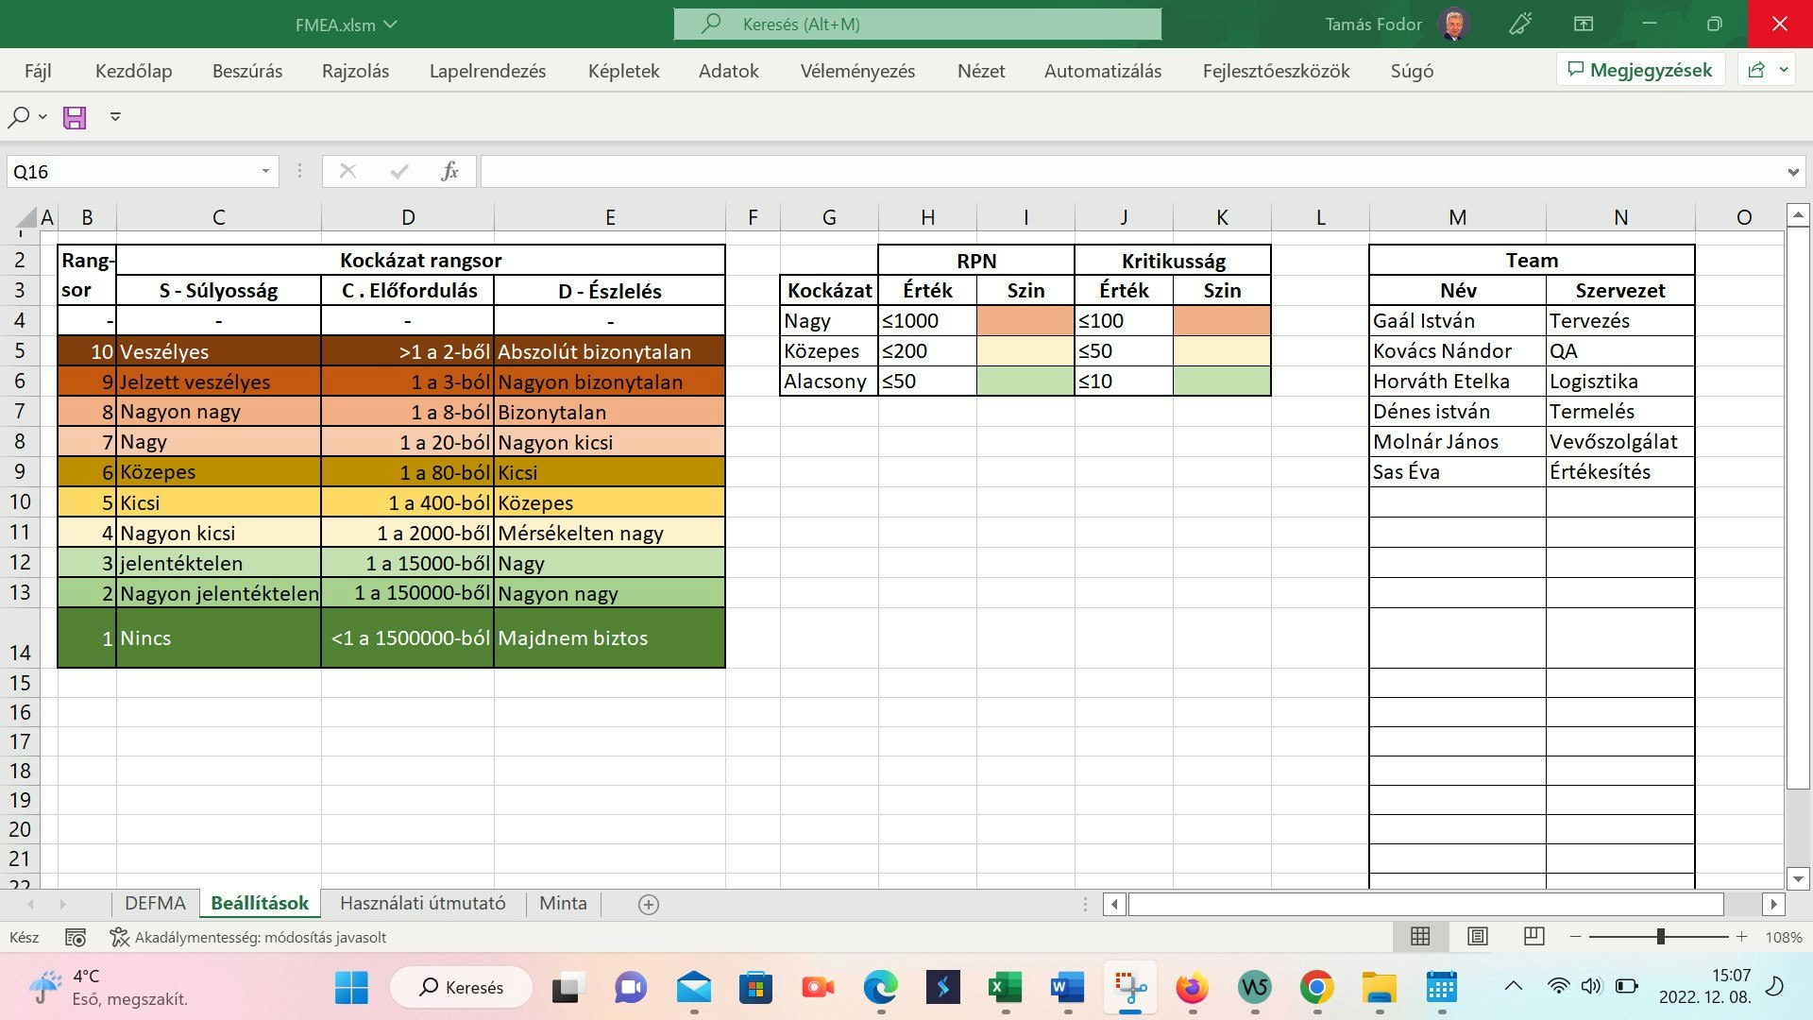Expand the formula bar chevron
This screenshot has height=1020, width=1813.
pyautogui.click(x=1792, y=172)
